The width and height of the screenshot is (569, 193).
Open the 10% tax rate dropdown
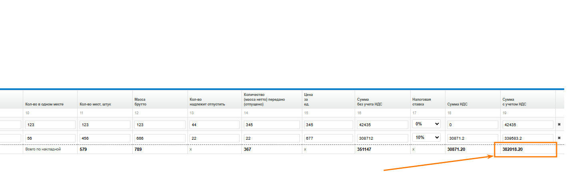pyautogui.click(x=426, y=137)
